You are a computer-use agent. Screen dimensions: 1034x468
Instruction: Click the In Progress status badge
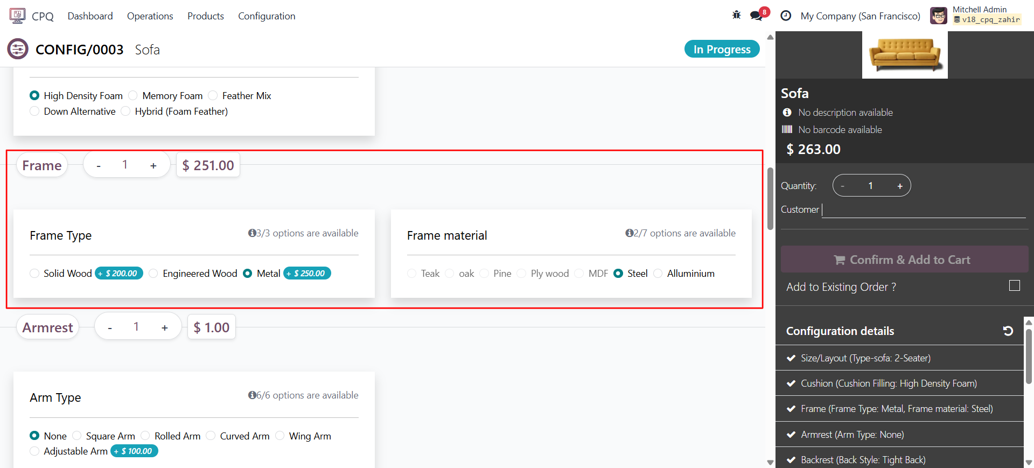click(x=722, y=49)
